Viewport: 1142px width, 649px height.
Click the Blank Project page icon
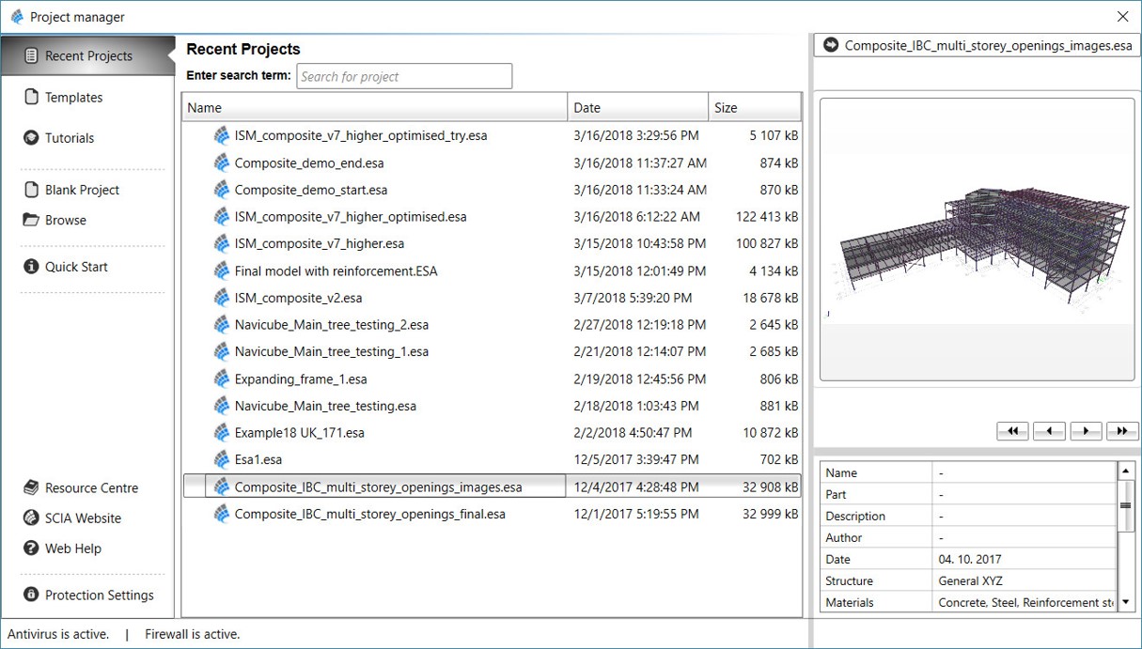pyautogui.click(x=31, y=190)
